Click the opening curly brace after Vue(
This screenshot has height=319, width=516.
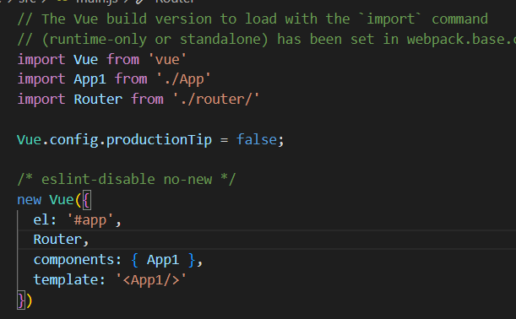86,200
